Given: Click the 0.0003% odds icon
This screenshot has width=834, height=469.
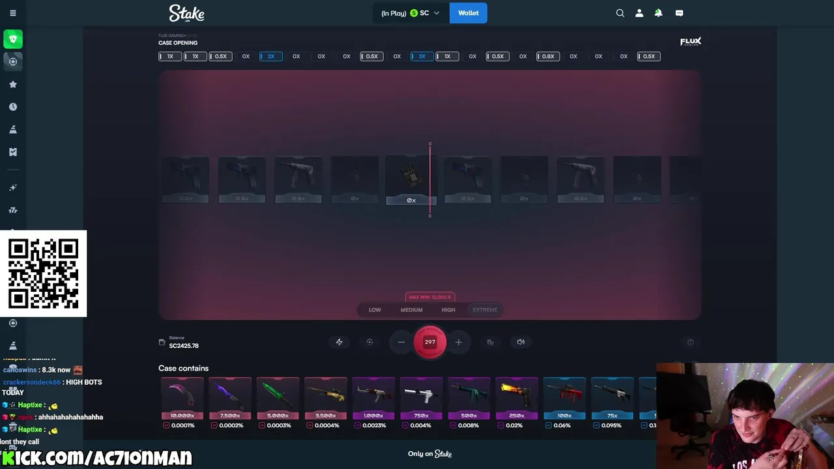Looking at the screenshot, I should (262, 425).
